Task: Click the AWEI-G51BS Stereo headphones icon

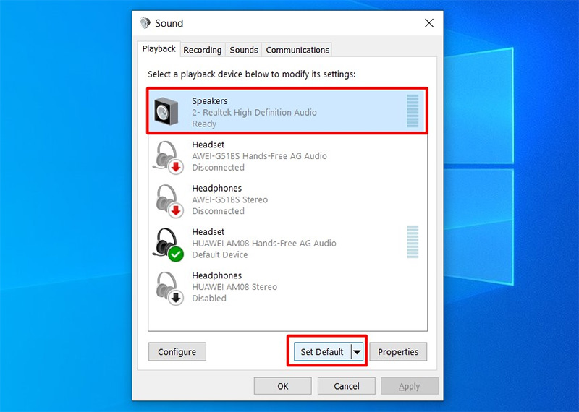Action: coord(168,200)
